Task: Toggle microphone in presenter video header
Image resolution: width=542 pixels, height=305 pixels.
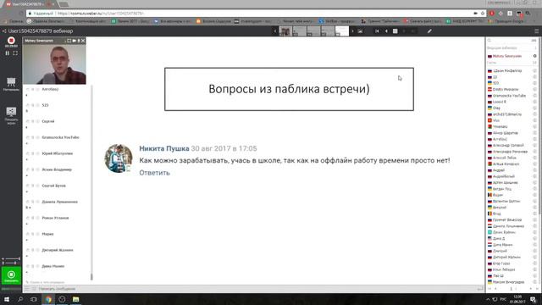Action: [79, 41]
